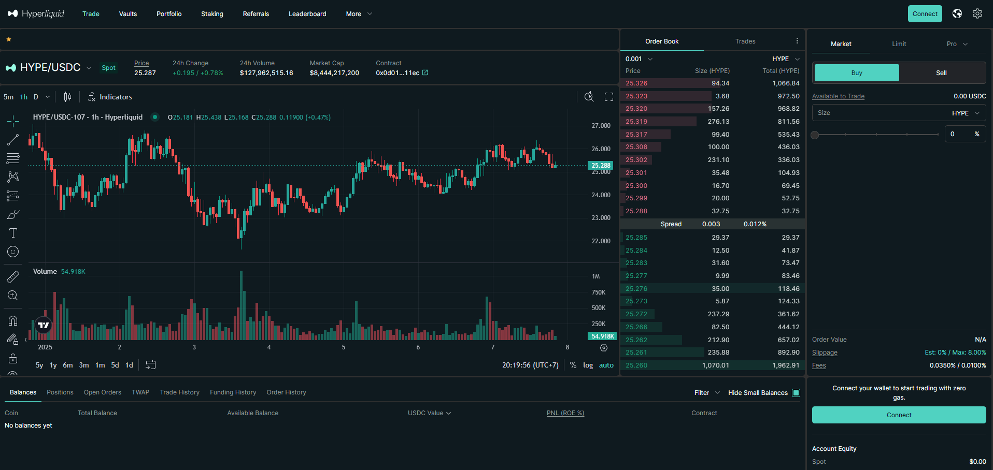
Task: Click the favorites star icon
Action: [x=9, y=39]
